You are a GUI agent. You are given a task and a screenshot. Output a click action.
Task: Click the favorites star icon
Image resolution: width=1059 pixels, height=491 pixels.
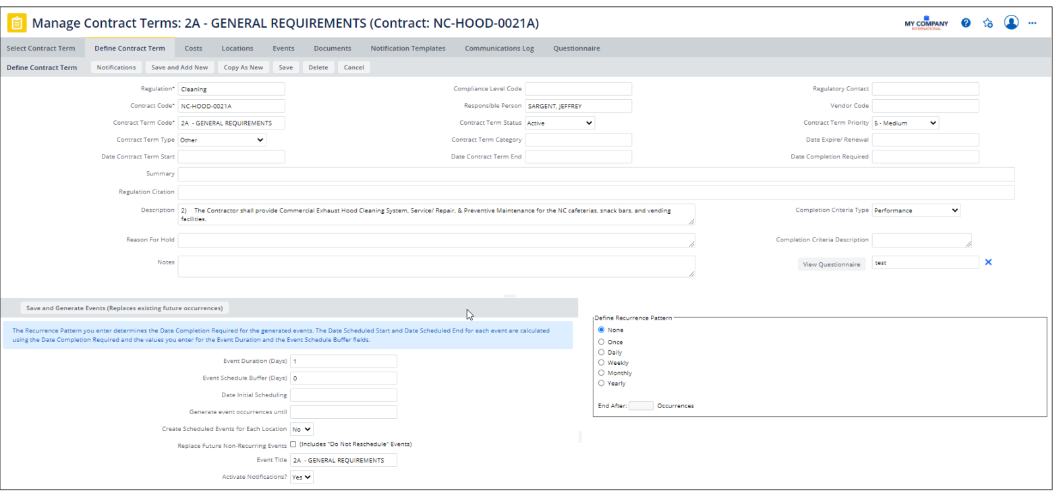(x=988, y=23)
